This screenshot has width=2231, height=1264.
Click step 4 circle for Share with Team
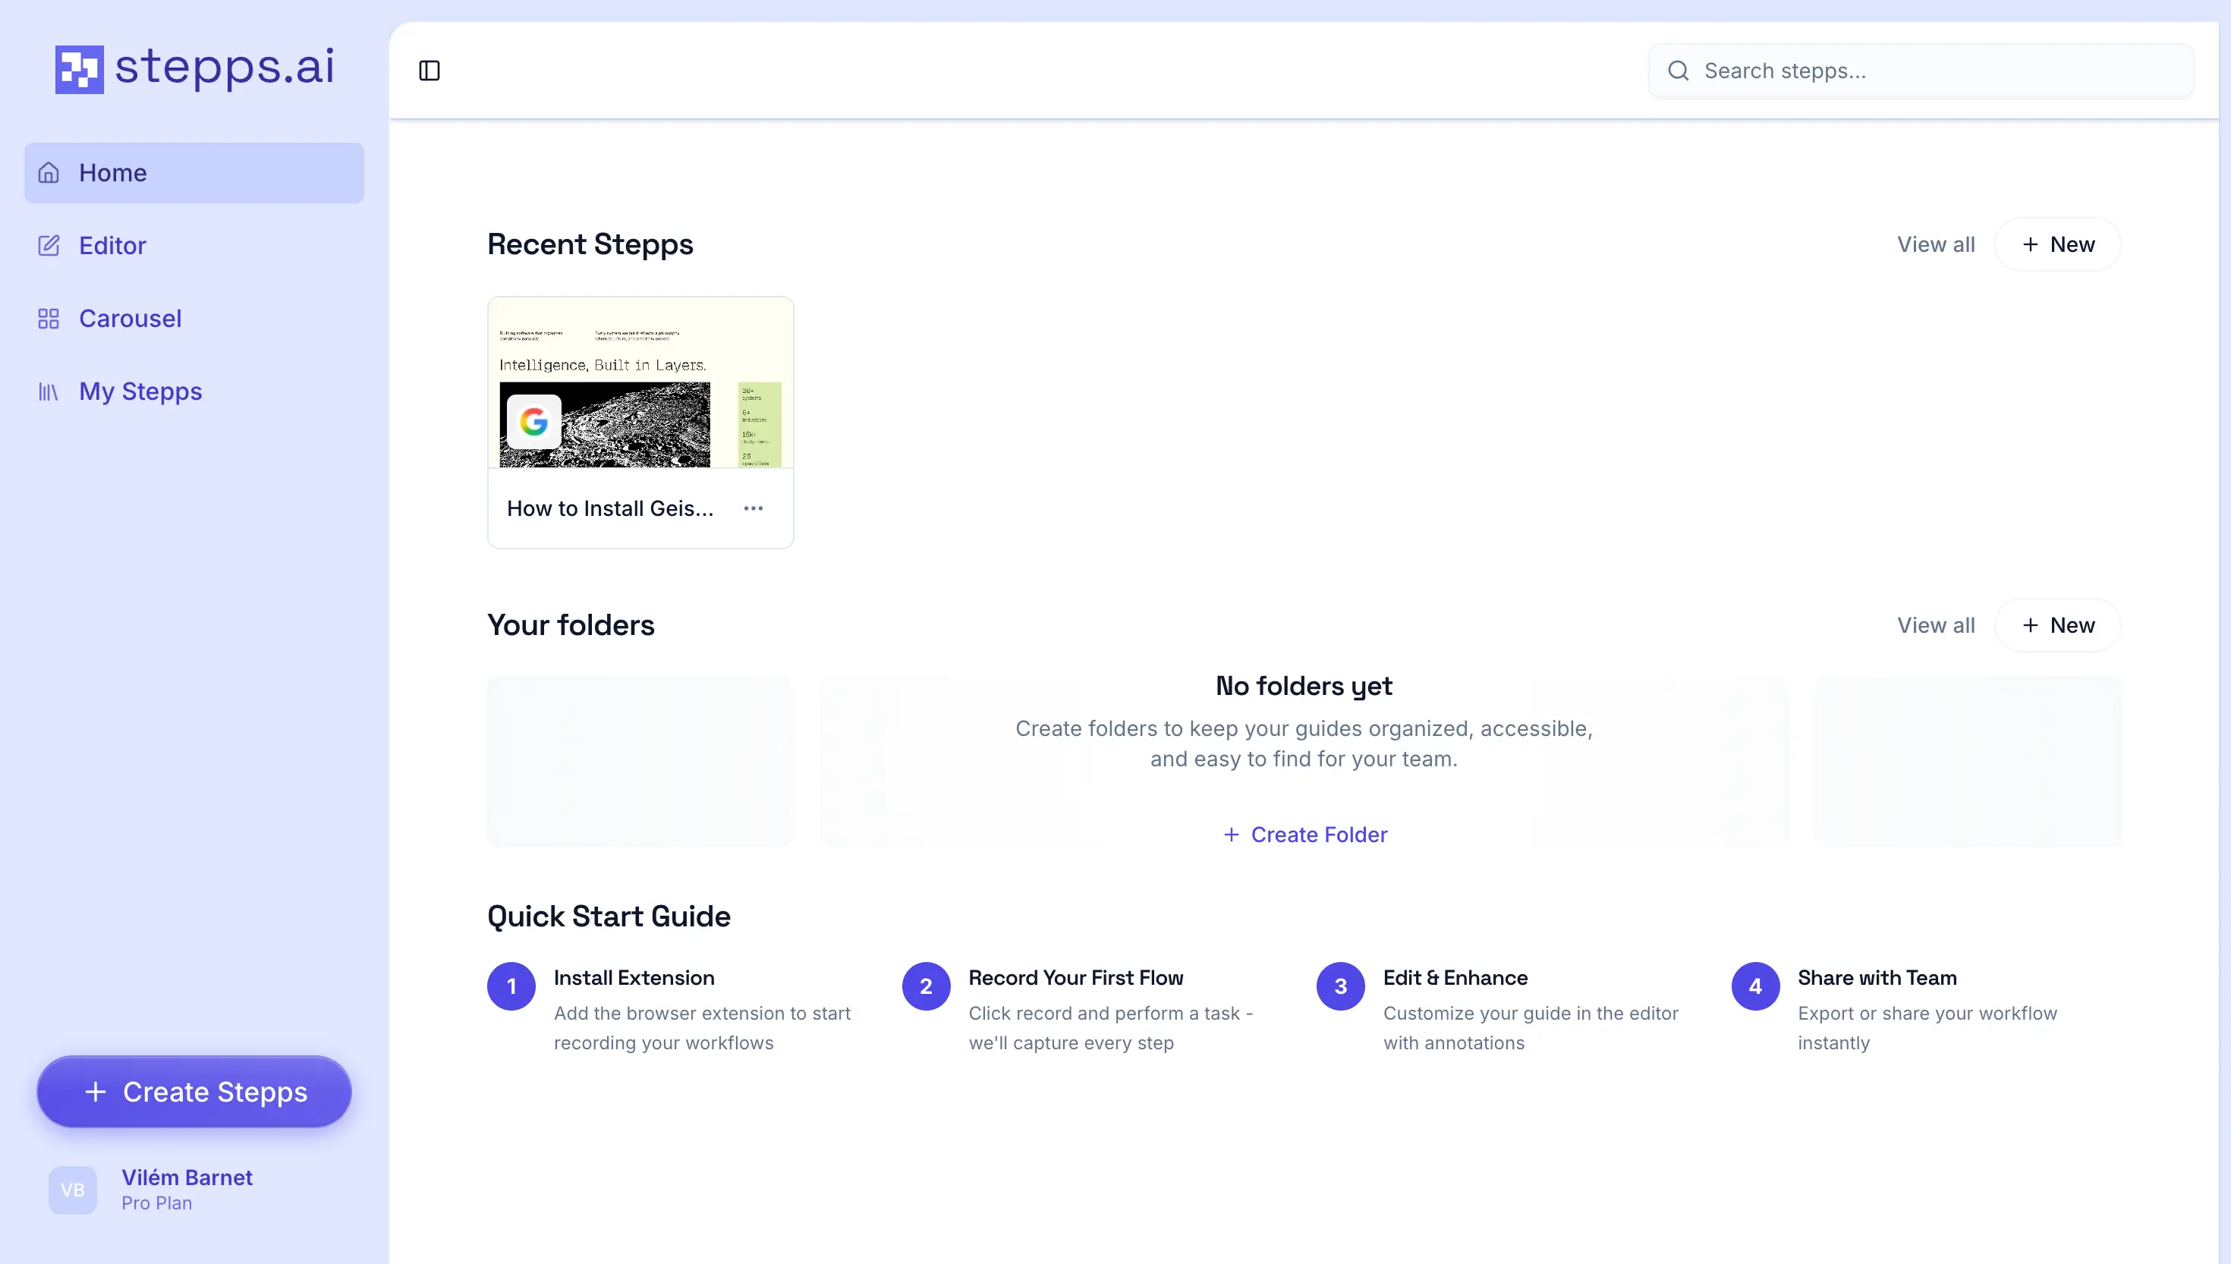tap(1755, 986)
